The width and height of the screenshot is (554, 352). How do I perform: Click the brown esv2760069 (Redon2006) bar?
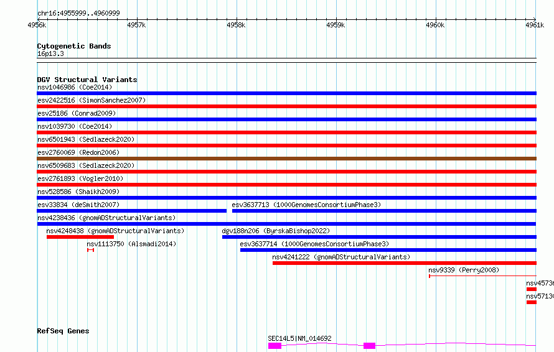tap(286, 159)
